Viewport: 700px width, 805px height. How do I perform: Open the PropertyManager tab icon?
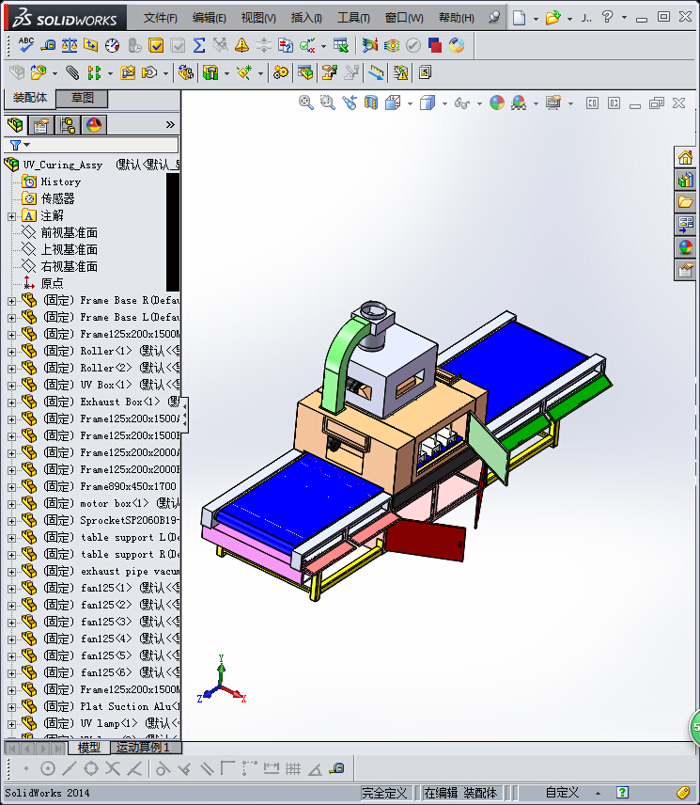click(41, 125)
